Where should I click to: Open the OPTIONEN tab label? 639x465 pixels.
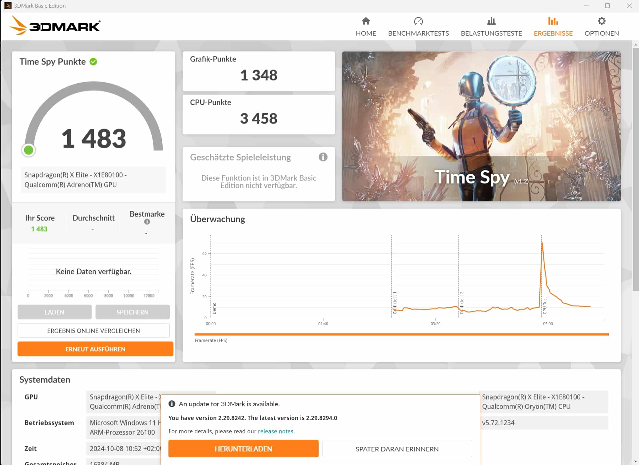click(601, 33)
